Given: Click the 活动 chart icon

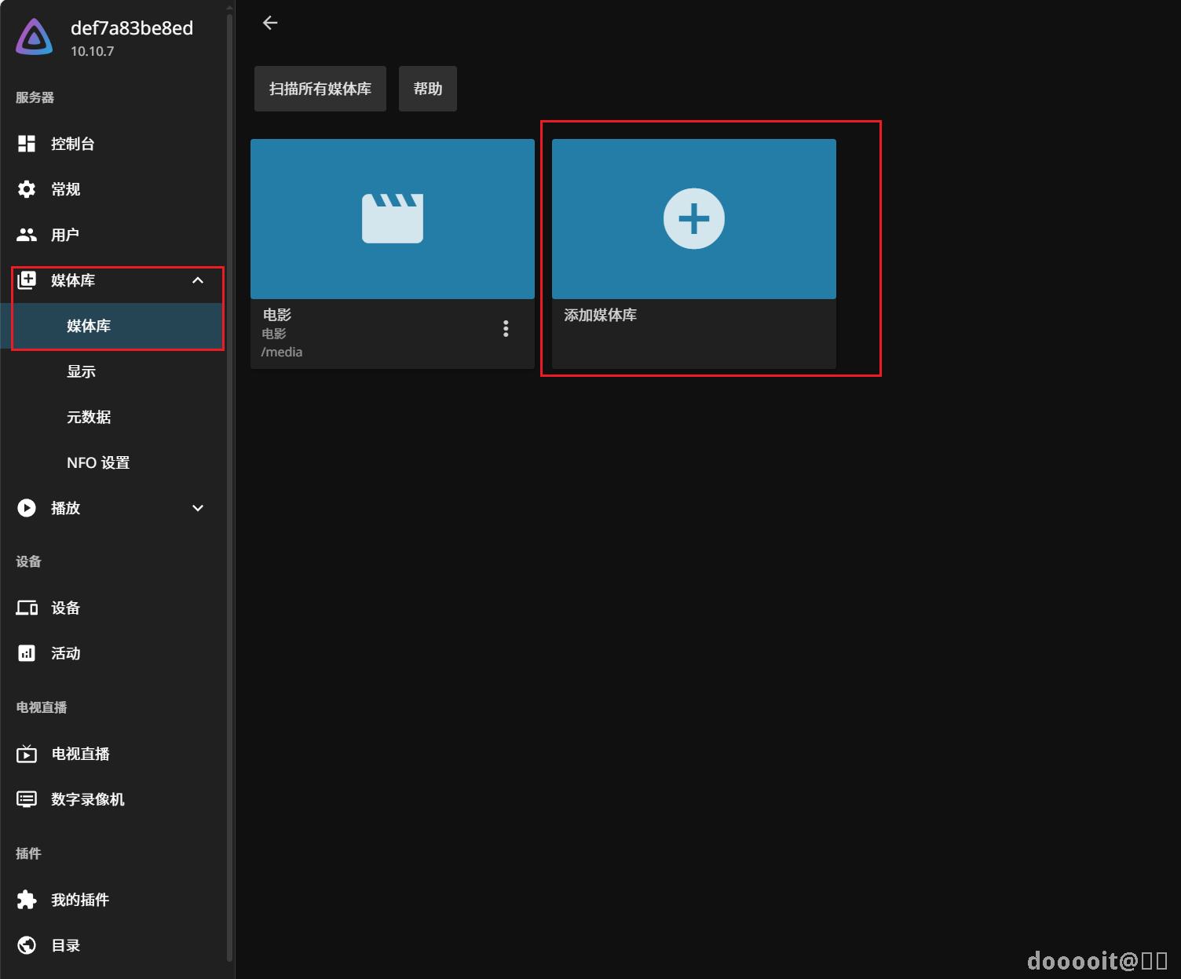Looking at the screenshot, I should 27,653.
